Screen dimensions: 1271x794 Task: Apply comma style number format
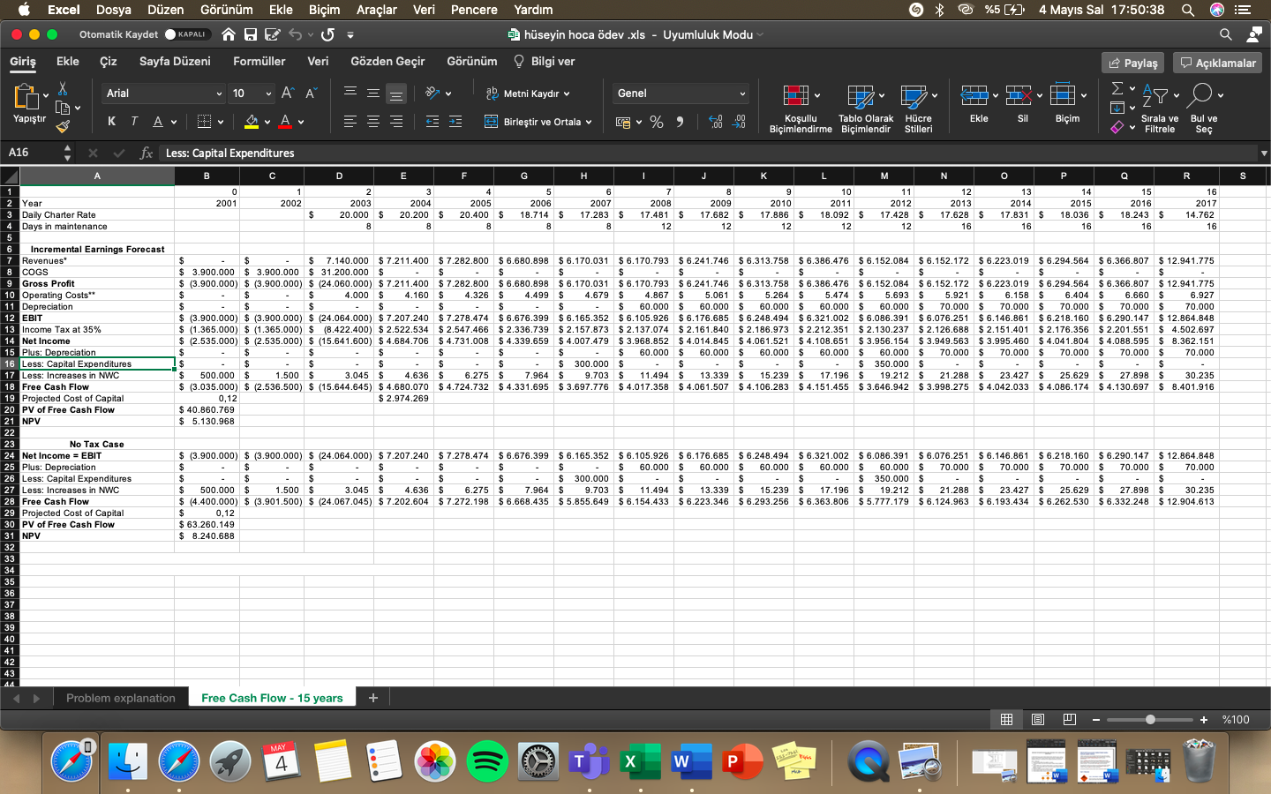click(680, 122)
